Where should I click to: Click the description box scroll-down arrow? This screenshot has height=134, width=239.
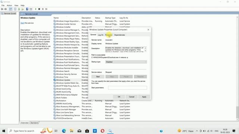[x=145, y=51]
